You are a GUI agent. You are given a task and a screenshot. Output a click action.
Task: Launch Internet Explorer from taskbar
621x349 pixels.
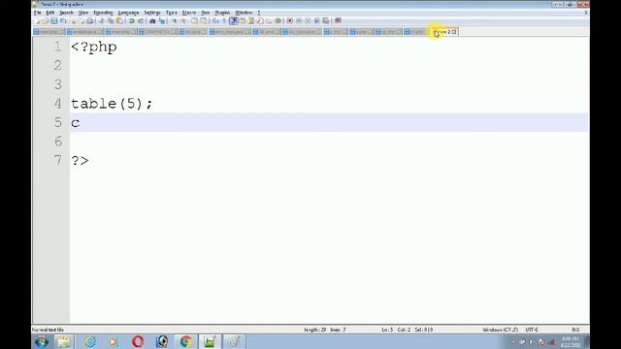point(90,341)
